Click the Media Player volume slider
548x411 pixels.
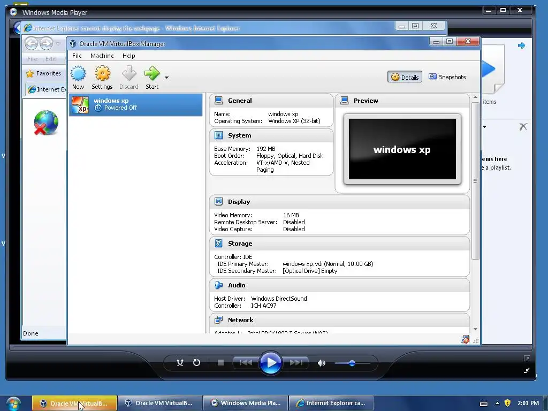(x=352, y=363)
